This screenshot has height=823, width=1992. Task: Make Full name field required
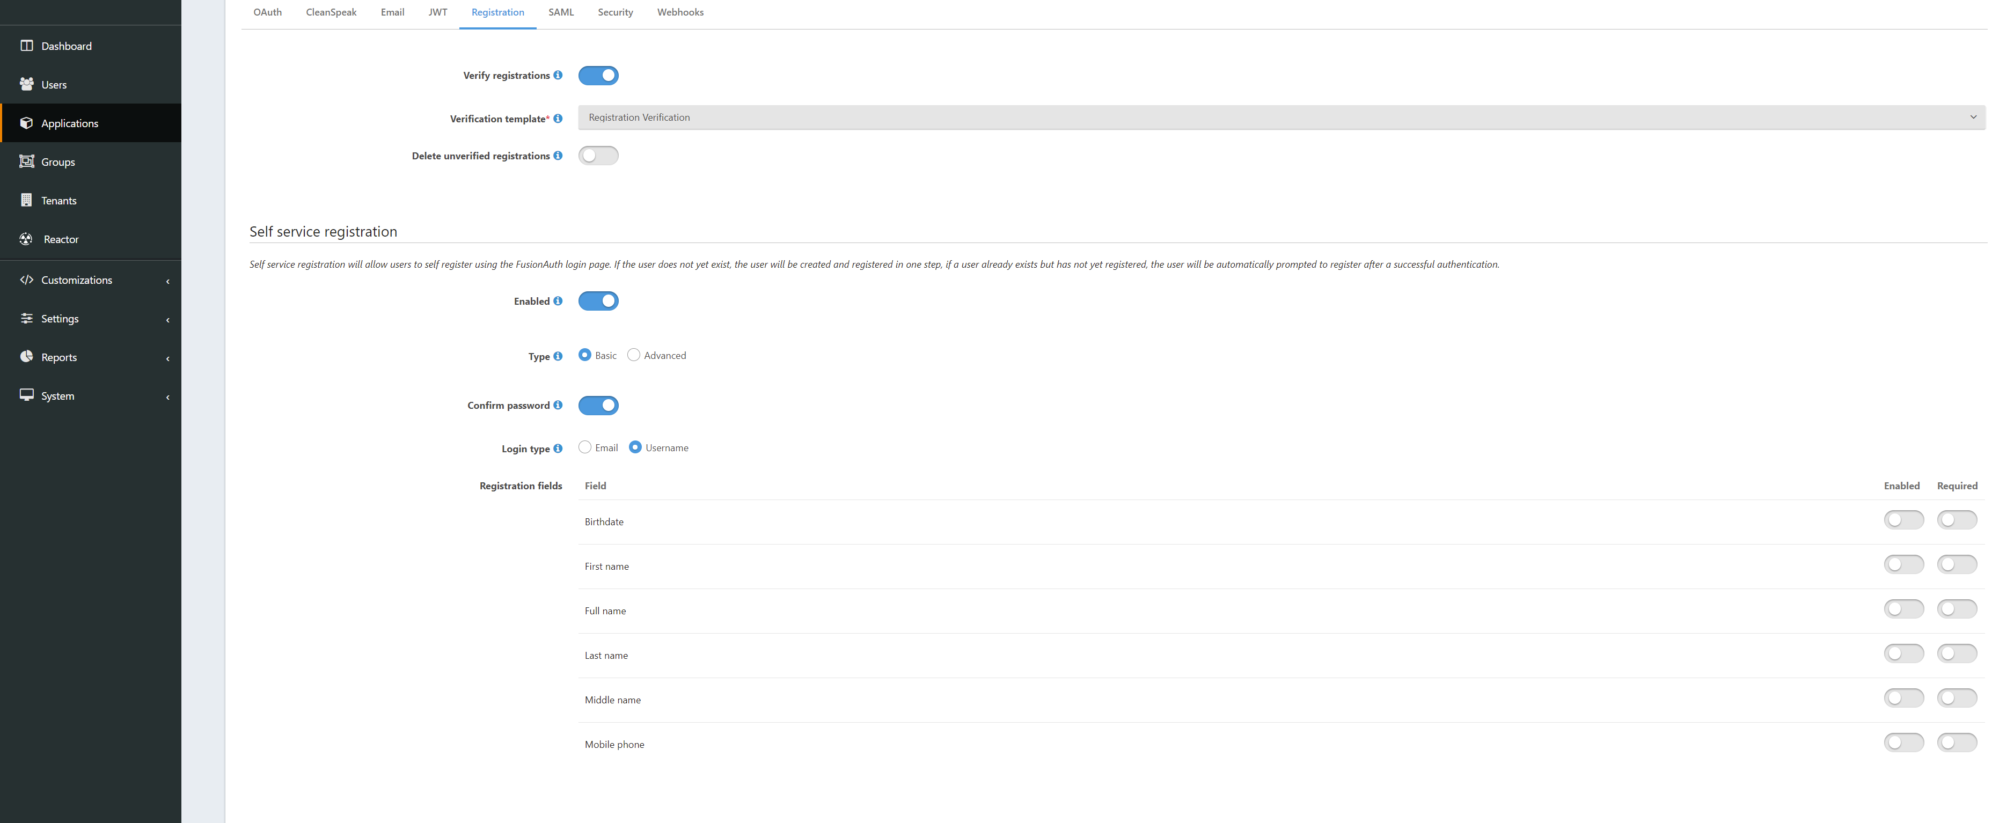1957,609
